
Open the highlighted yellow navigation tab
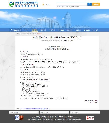coord(35,30)
